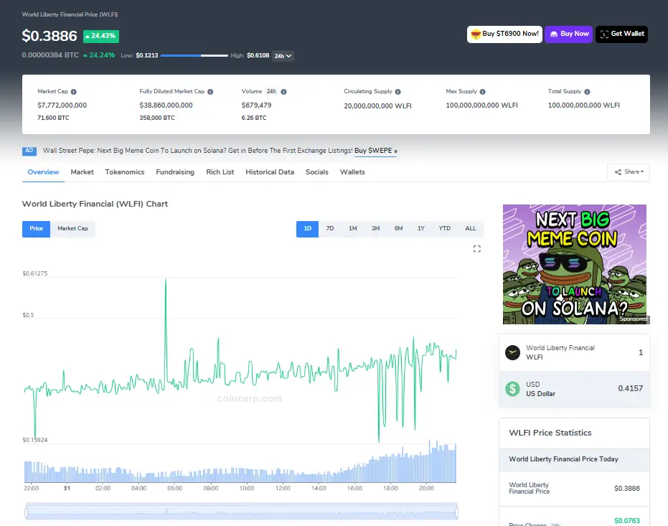The image size is (668, 526).
Task: Click the chart time range navigator slider
Action: point(241,512)
